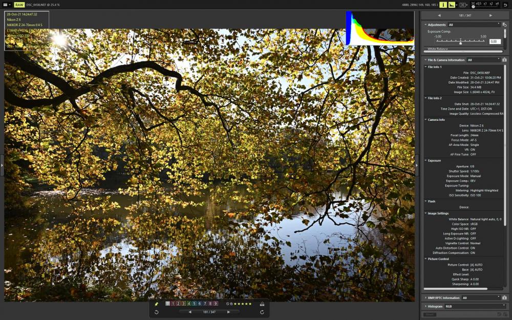Viewport: 512px width, 320px height.
Task: Assign red label 1 to image
Action: coord(173,304)
